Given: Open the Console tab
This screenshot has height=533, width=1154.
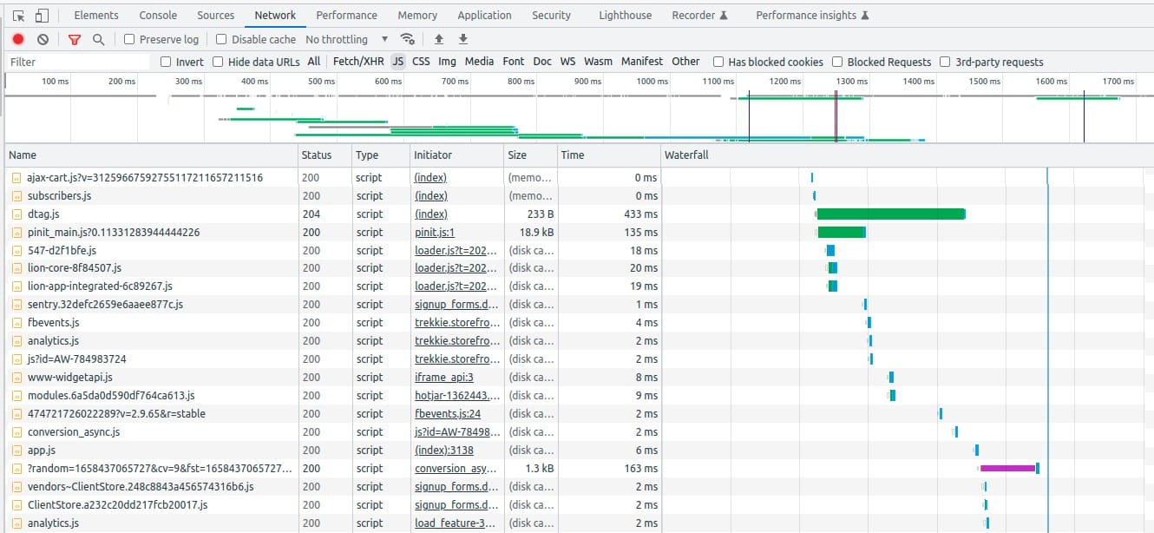Looking at the screenshot, I should pyautogui.click(x=159, y=16).
